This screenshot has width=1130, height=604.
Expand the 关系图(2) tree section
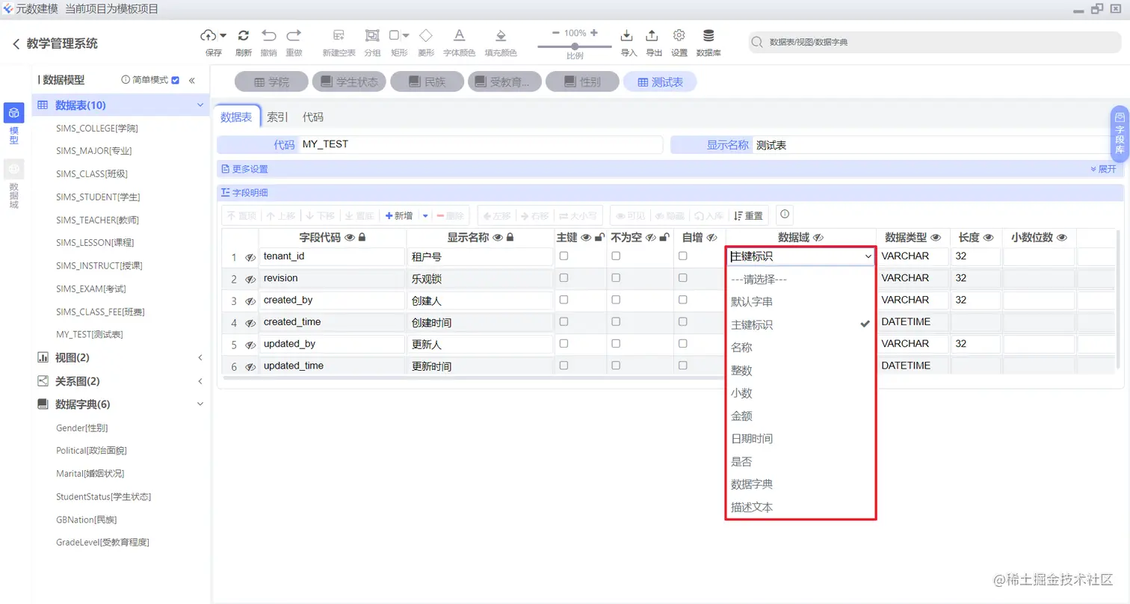coord(200,381)
